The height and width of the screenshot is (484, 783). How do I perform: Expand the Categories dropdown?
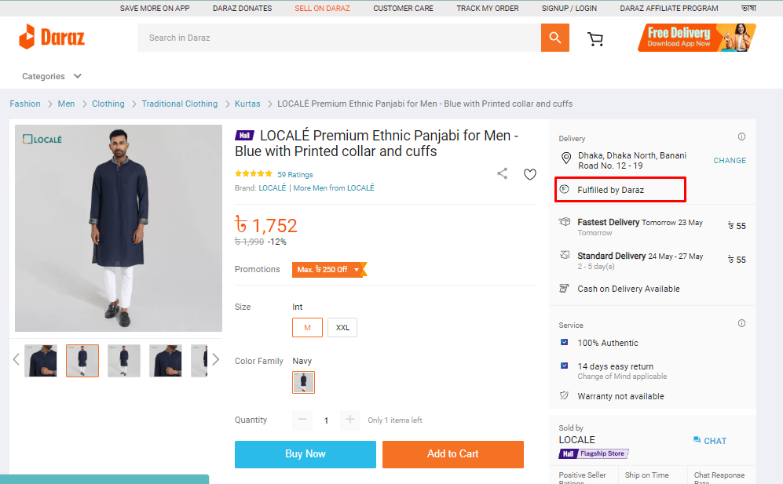click(51, 76)
